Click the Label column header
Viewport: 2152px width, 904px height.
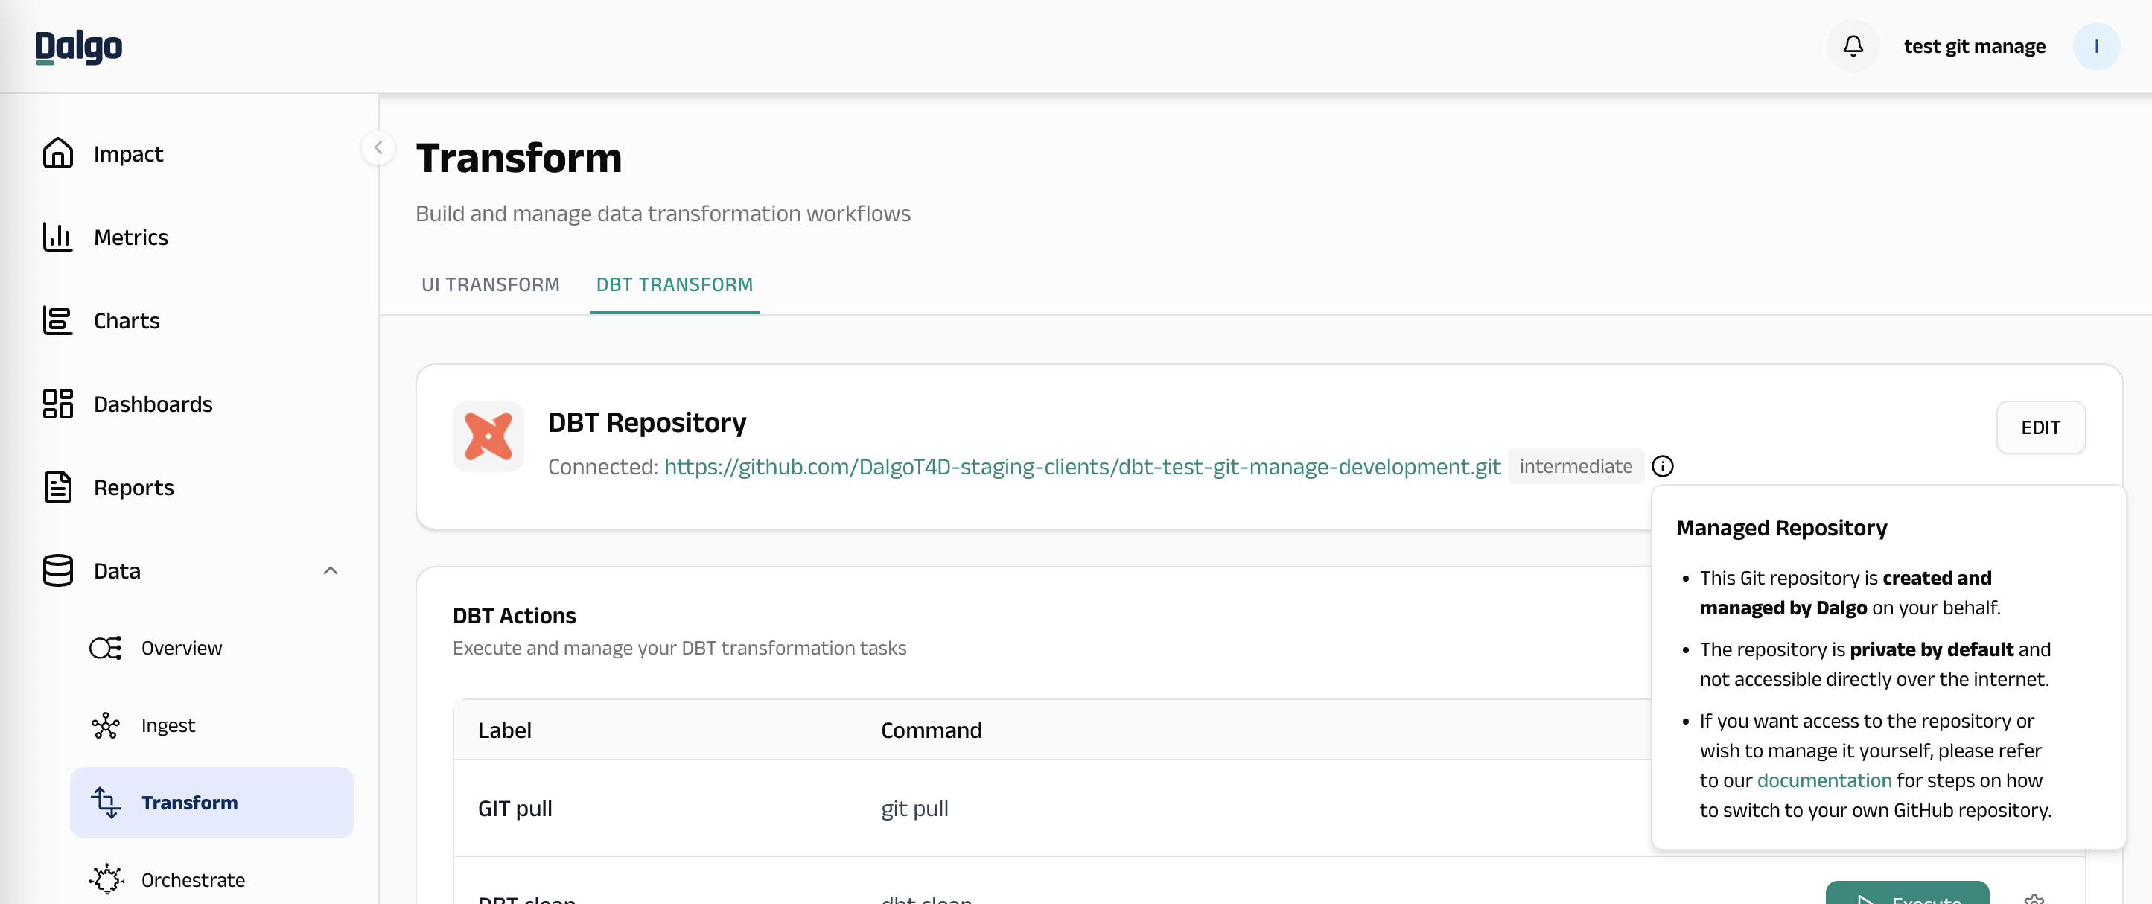(x=505, y=730)
